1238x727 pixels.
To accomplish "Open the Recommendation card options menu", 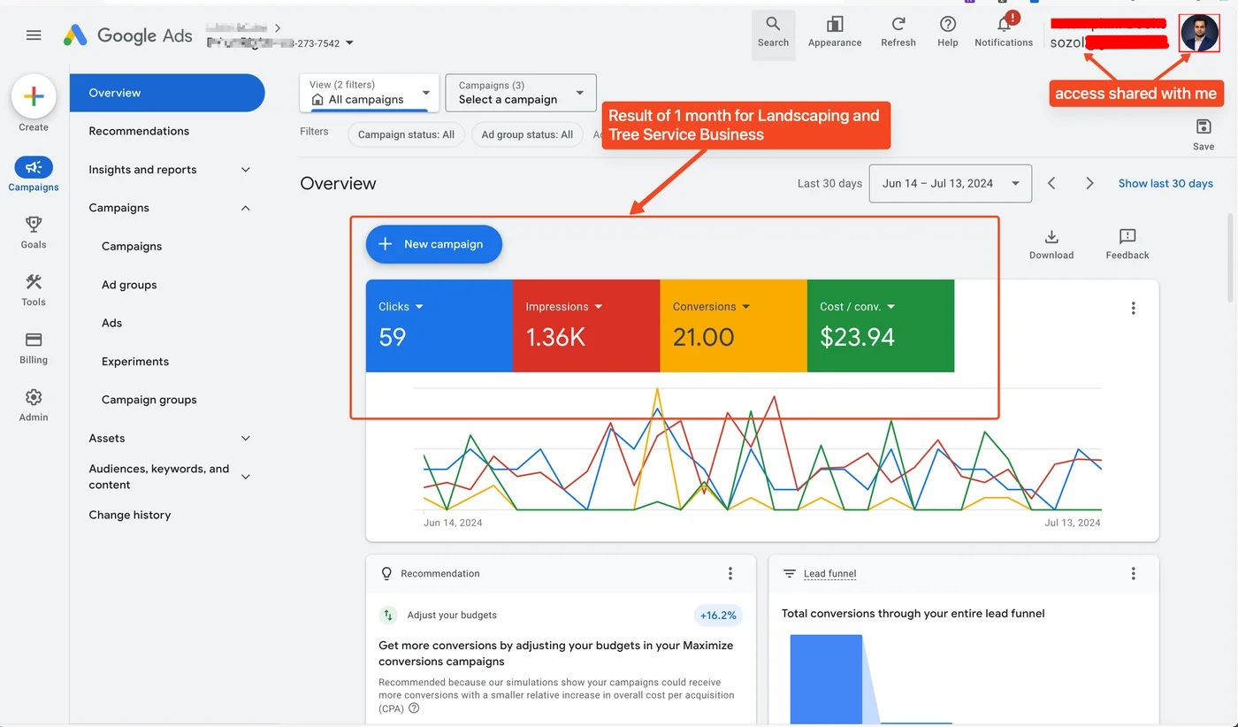I will (x=730, y=573).
